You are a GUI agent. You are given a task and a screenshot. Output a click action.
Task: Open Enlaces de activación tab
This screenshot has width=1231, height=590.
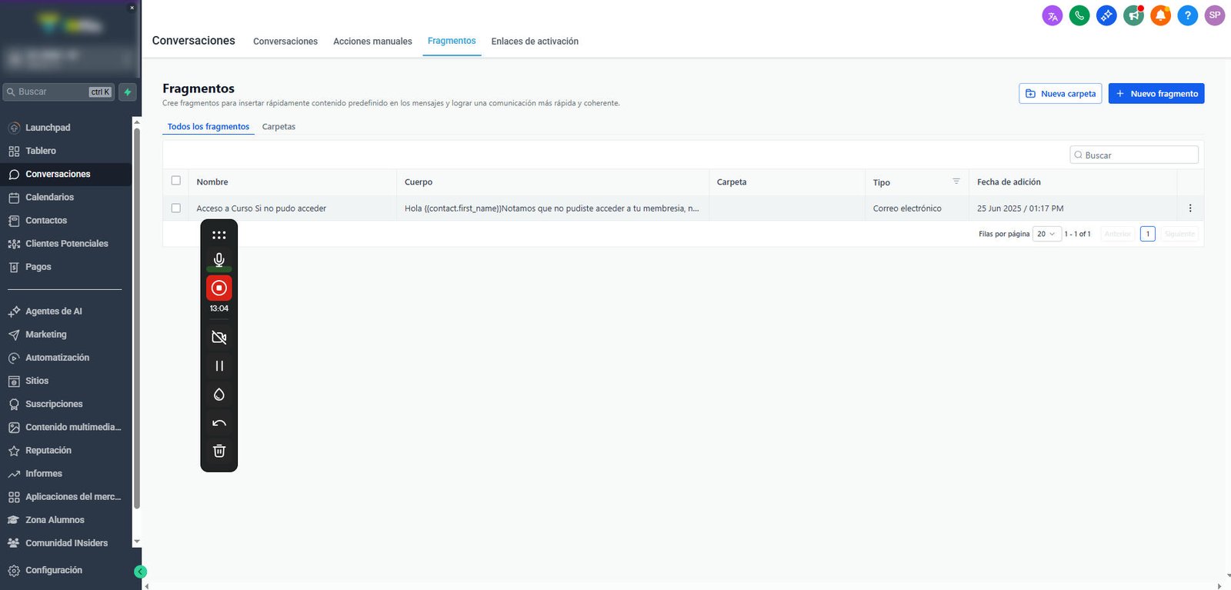[535, 42]
